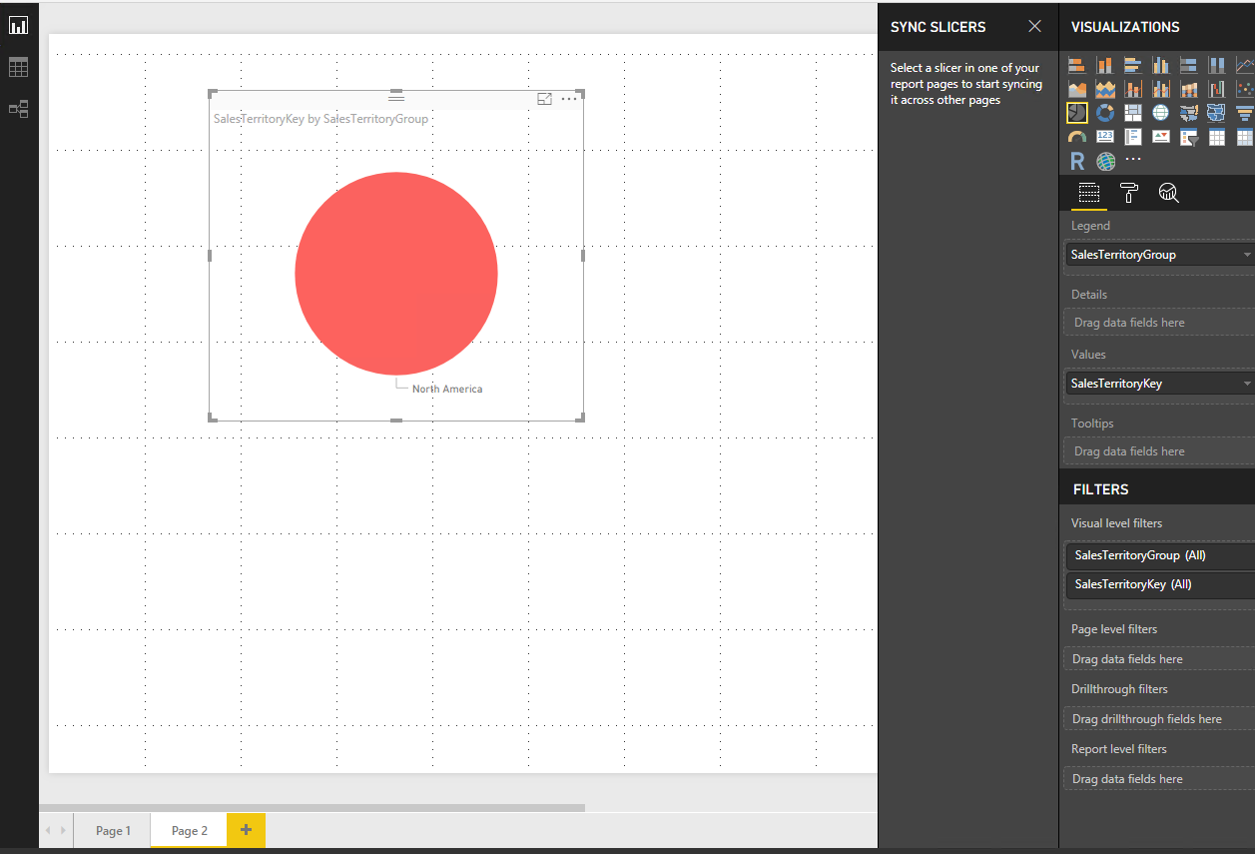The height and width of the screenshot is (854, 1255).
Task: Select the multi-row card visualization
Action: point(1133,137)
